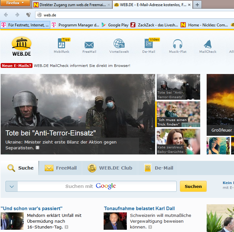Click the arrow after 16-Stunden-Tag
Viewport: 234px width, 232px height.
pos(66,227)
